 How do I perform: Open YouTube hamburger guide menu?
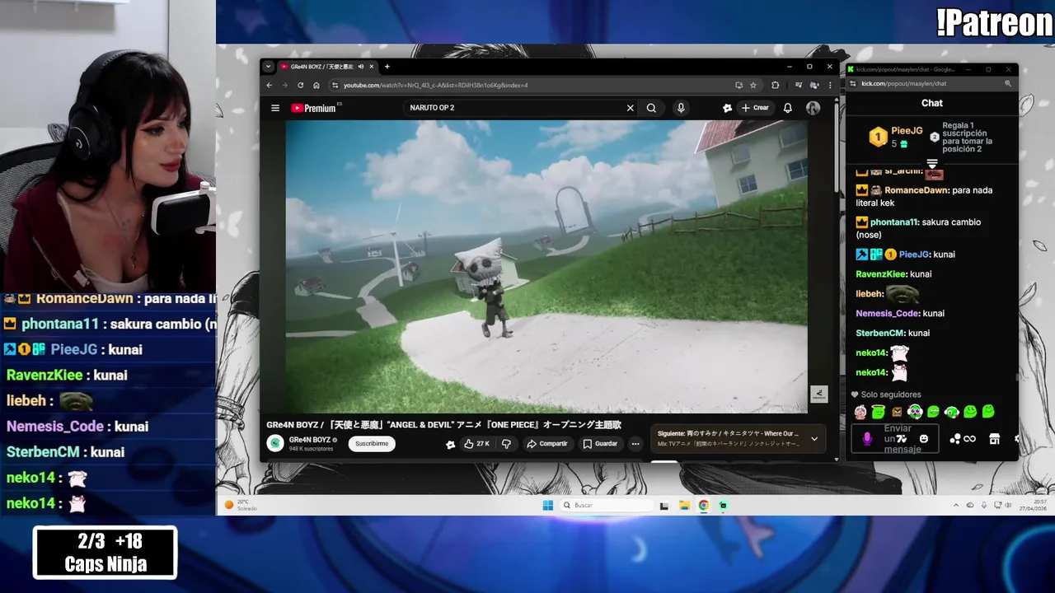coord(275,108)
